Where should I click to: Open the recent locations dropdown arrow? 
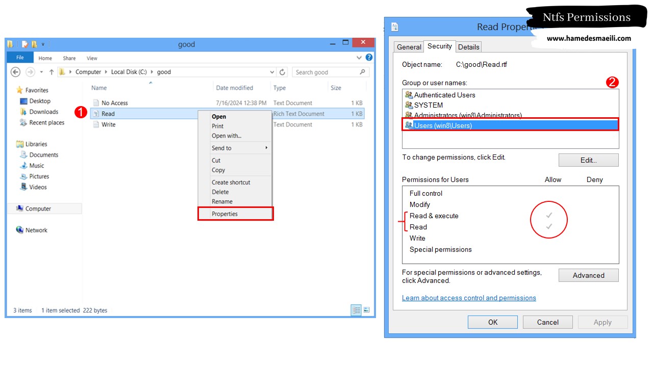41,72
